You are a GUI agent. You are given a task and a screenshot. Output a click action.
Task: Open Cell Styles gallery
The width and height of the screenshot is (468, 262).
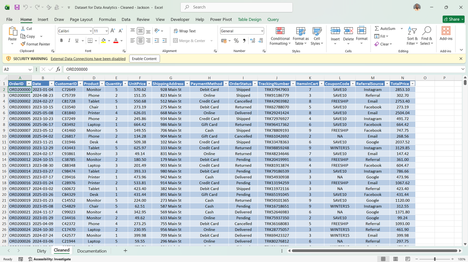[316, 36]
